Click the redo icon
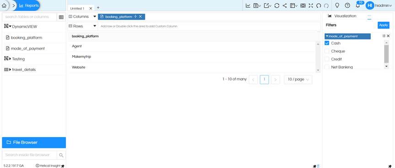Viewport: 395px width, 168px height. 326,5
